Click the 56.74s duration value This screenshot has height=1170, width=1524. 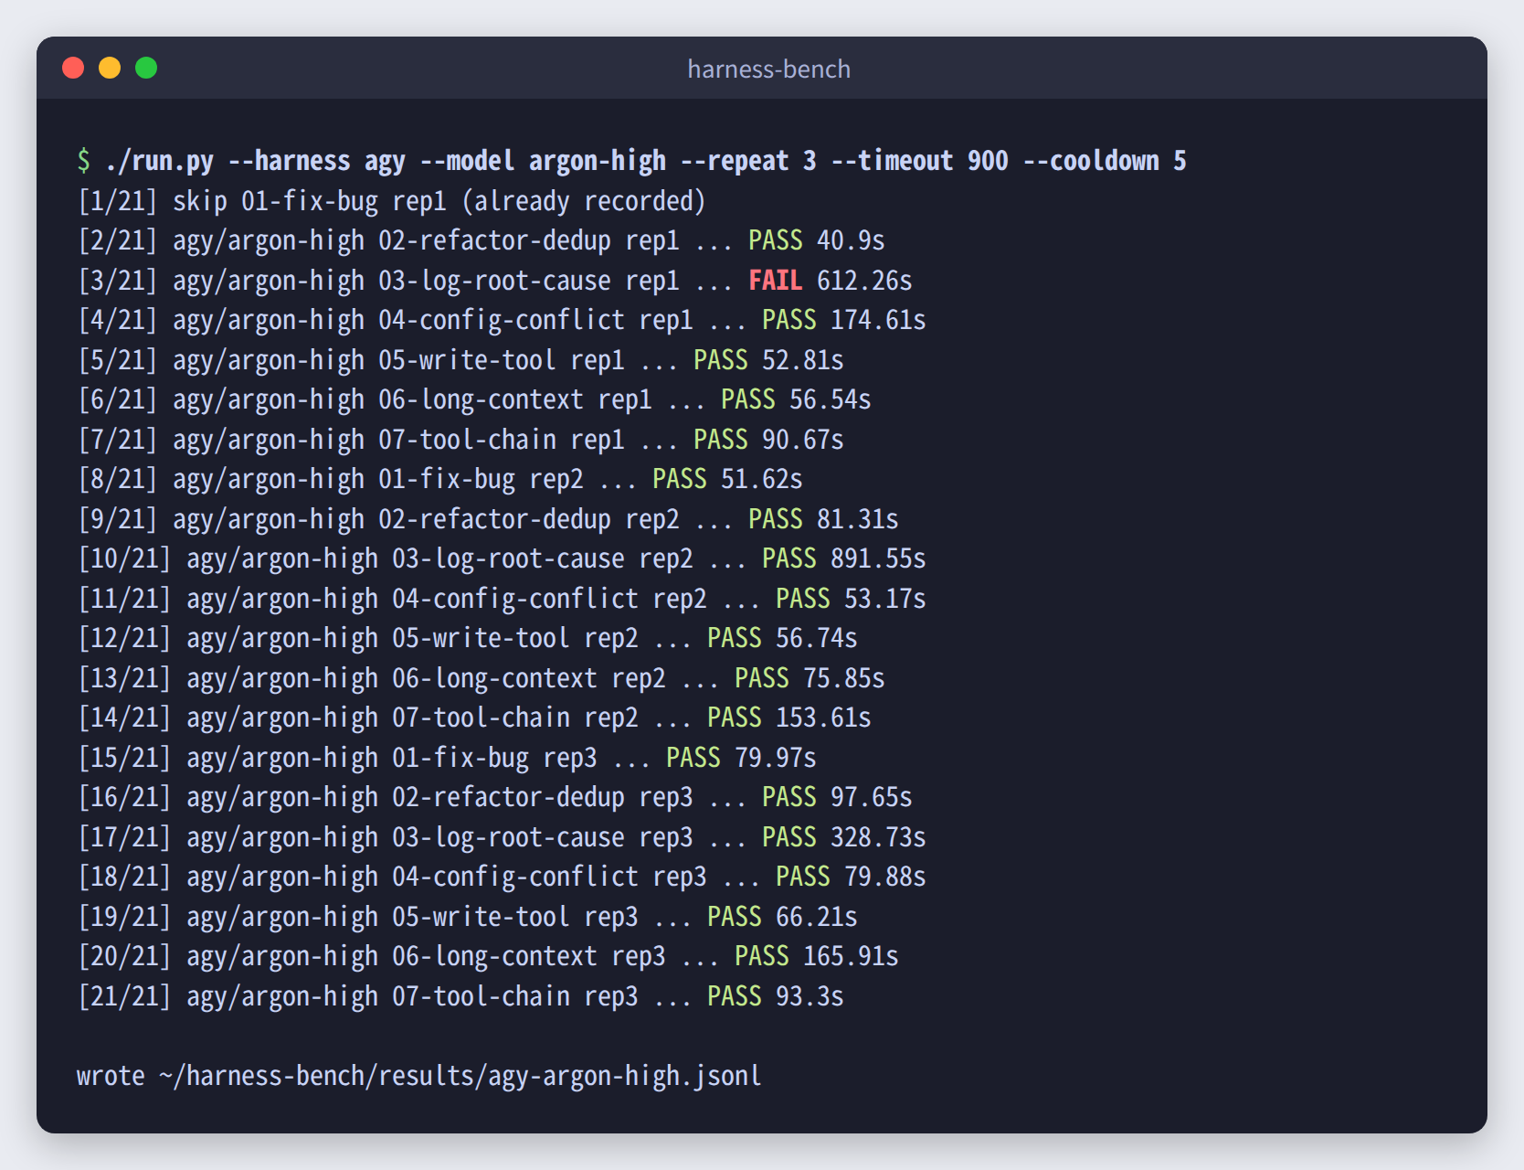point(816,638)
